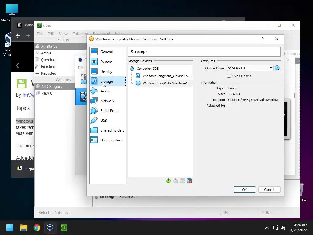Click uGet taskbar icon
This screenshot has height=235, width=313.
click(x=64, y=228)
